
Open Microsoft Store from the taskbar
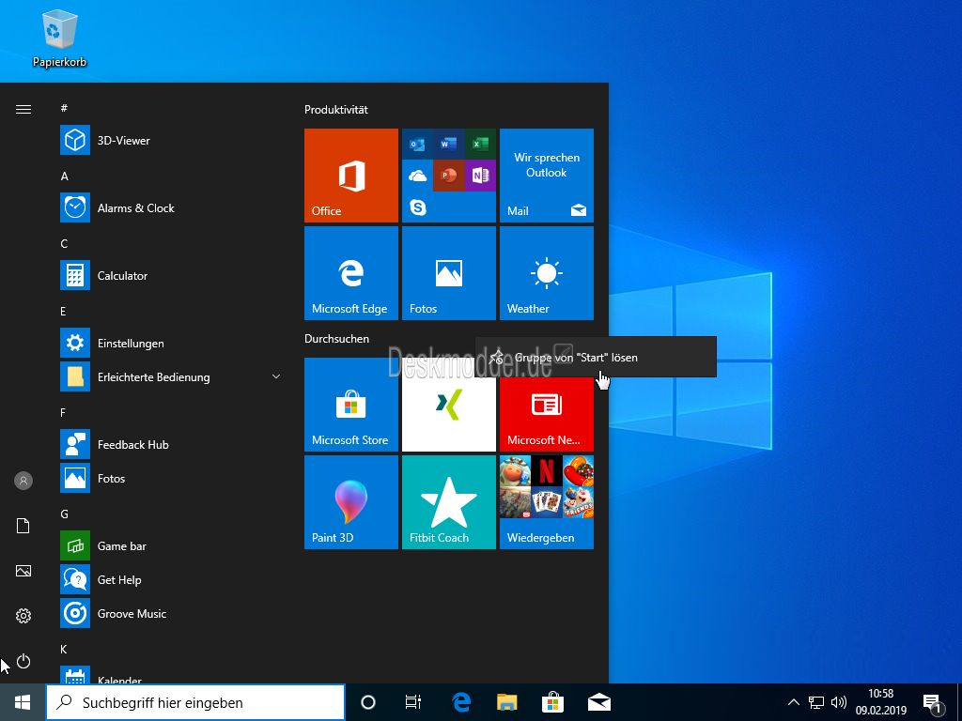[552, 702]
